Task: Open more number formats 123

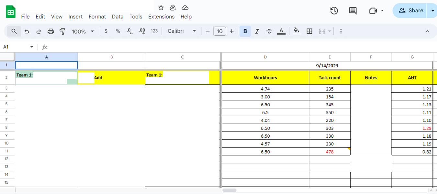Action: [154, 31]
